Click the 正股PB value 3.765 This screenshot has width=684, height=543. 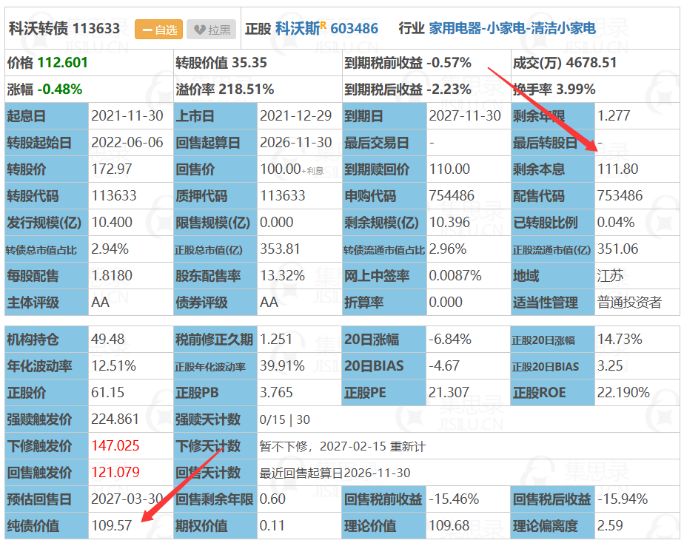coord(277,392)
